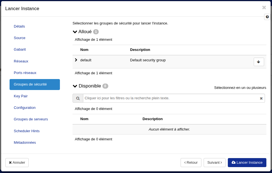Focus the filter search text field

pyautogui.click(x=170, y=98)
